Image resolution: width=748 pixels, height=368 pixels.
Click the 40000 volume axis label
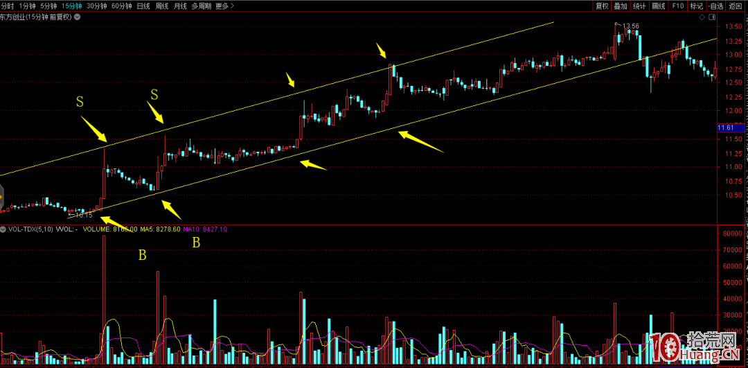[733, 299]
